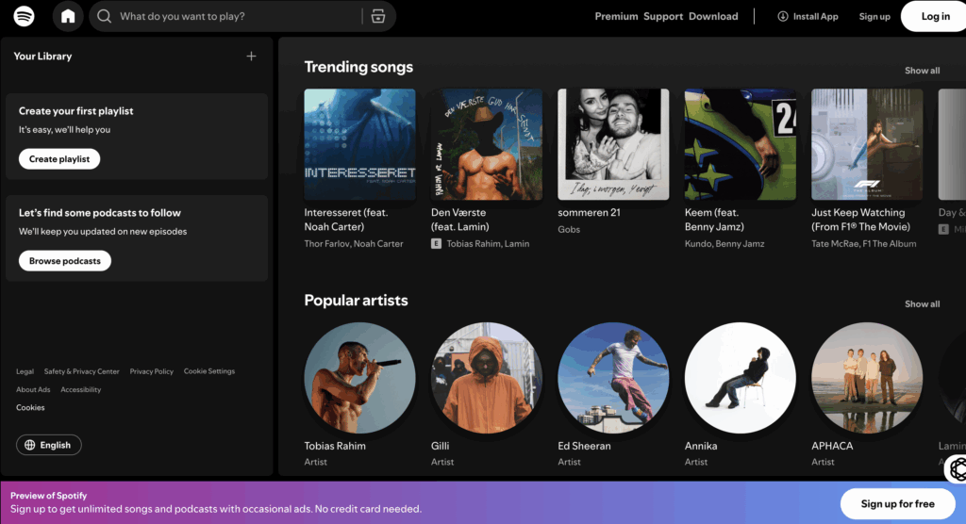Screen dimensions: 966x524
Task: Open Safety & Privacy Center link
Action: [x=81, y=371]
